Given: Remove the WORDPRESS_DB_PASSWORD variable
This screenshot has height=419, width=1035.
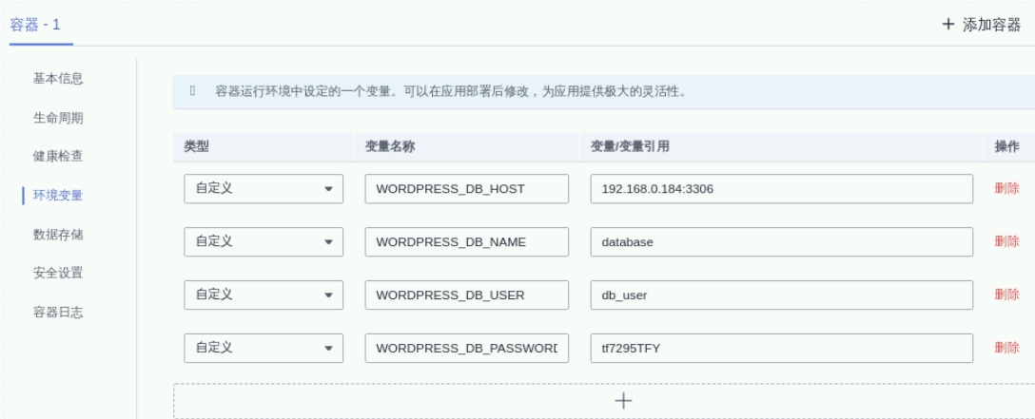Looking at the screenshot, I should [1006, 349].
